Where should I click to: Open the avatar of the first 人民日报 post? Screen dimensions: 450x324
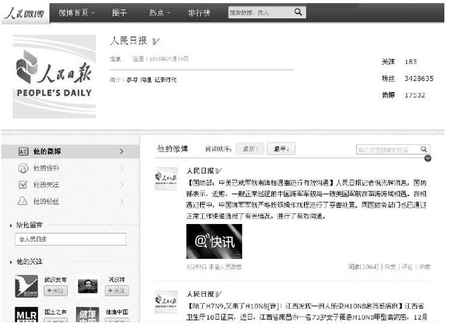(x=166, y=178)
